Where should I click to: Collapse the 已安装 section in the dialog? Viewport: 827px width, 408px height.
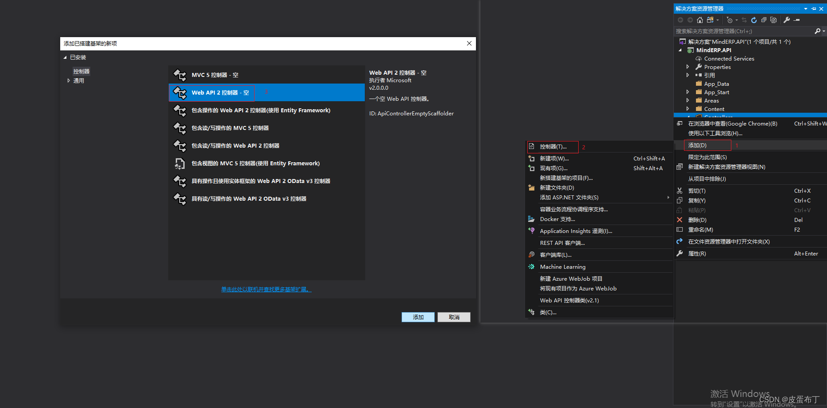point(65,57)
